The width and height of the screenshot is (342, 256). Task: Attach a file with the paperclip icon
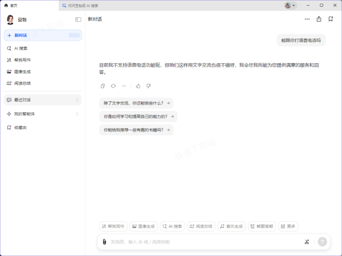104,242
